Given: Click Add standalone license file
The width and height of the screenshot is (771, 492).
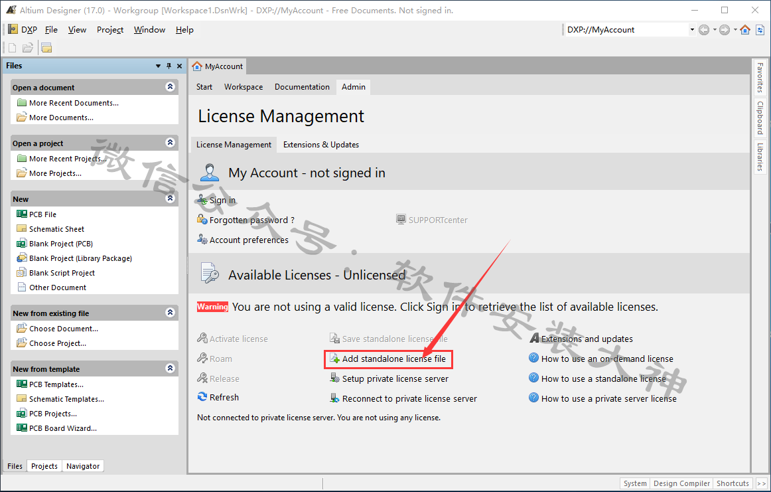Looking at the screenshot, I should pos(394,359).
